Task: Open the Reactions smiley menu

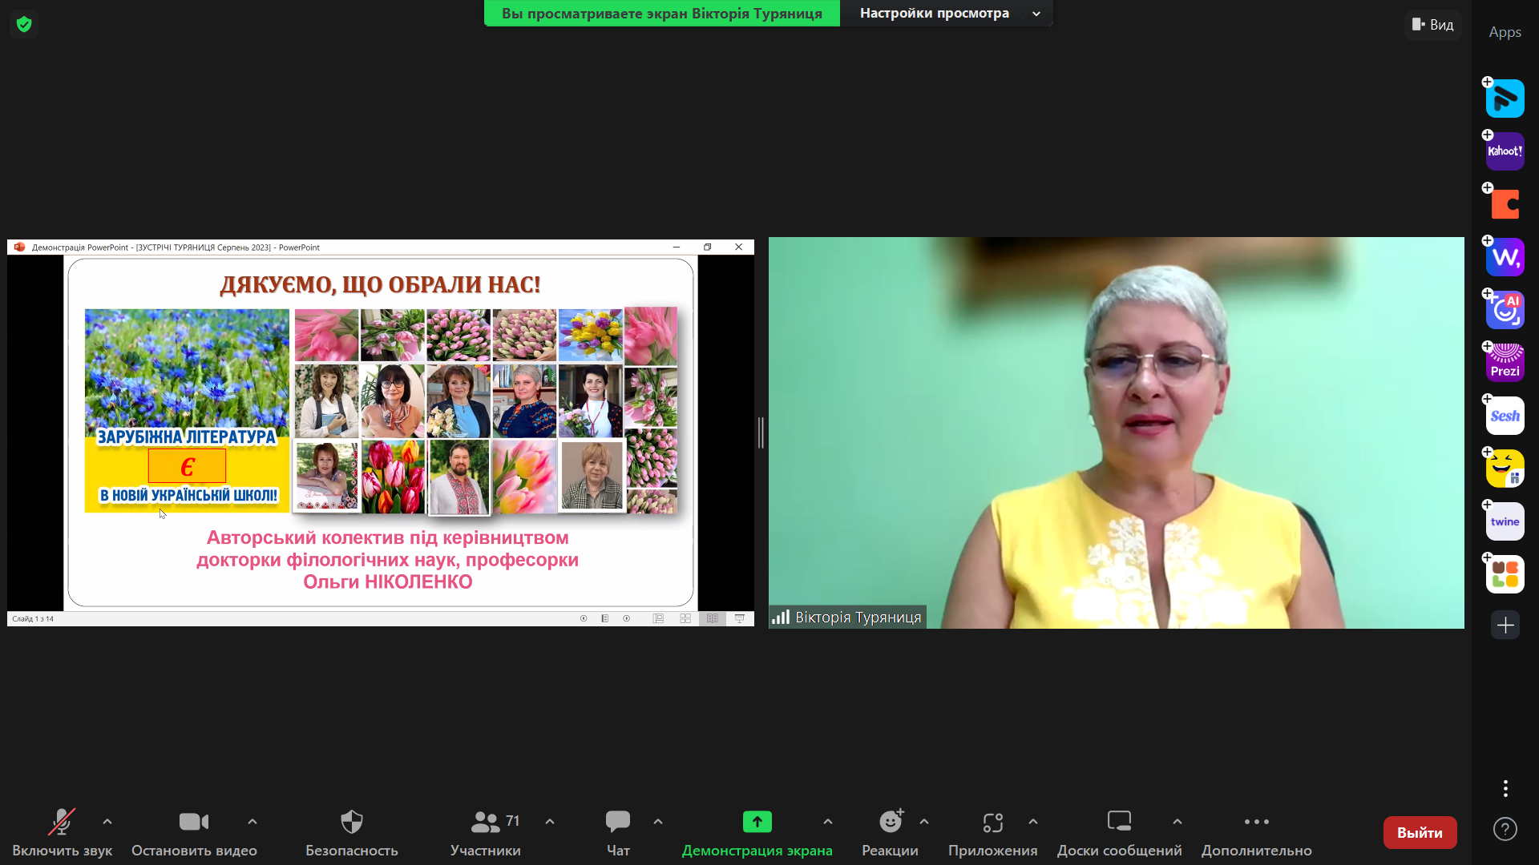Action: 890,832
